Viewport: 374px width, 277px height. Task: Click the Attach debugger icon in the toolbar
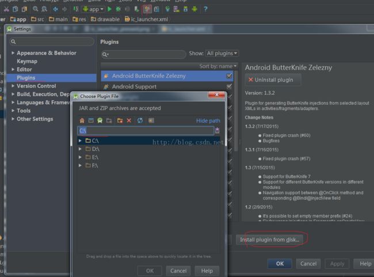(x=137, y=9)
